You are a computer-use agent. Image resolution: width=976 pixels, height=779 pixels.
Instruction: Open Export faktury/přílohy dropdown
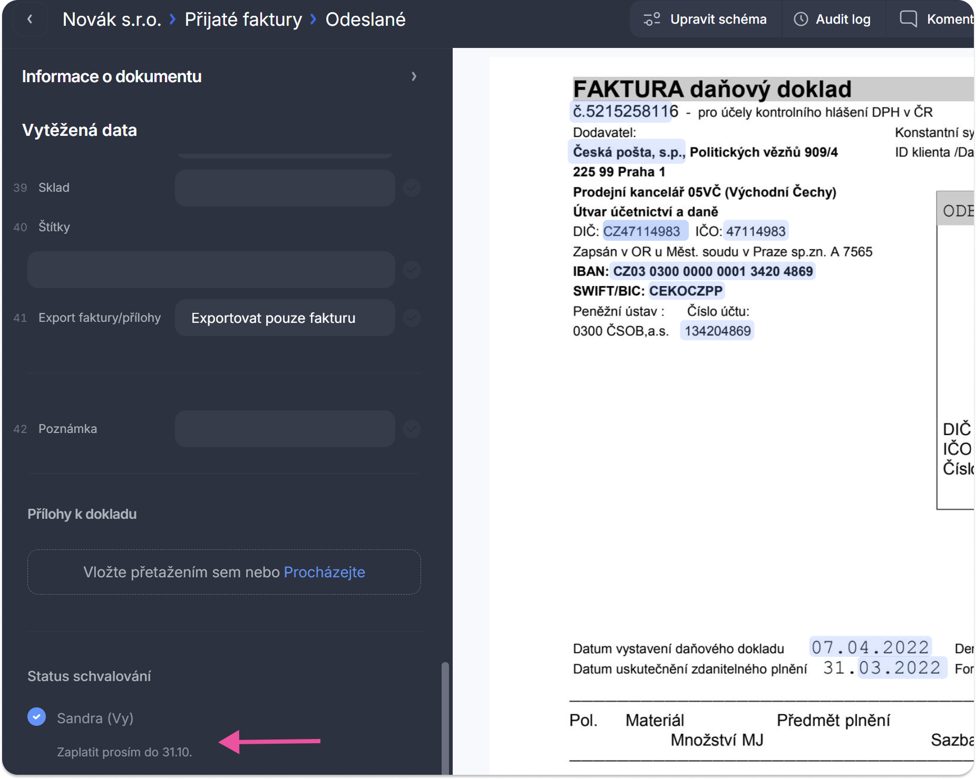(x=285, y=318)
